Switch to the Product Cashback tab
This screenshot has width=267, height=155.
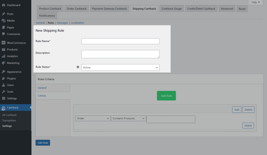pyautogui.click(x=50, y=9)
